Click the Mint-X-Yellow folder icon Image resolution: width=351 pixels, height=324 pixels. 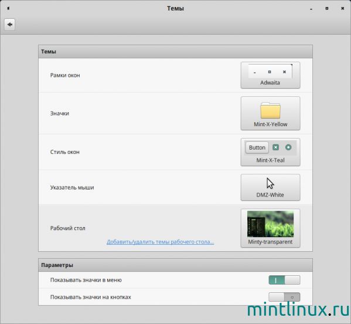click(x=270, y=110)
